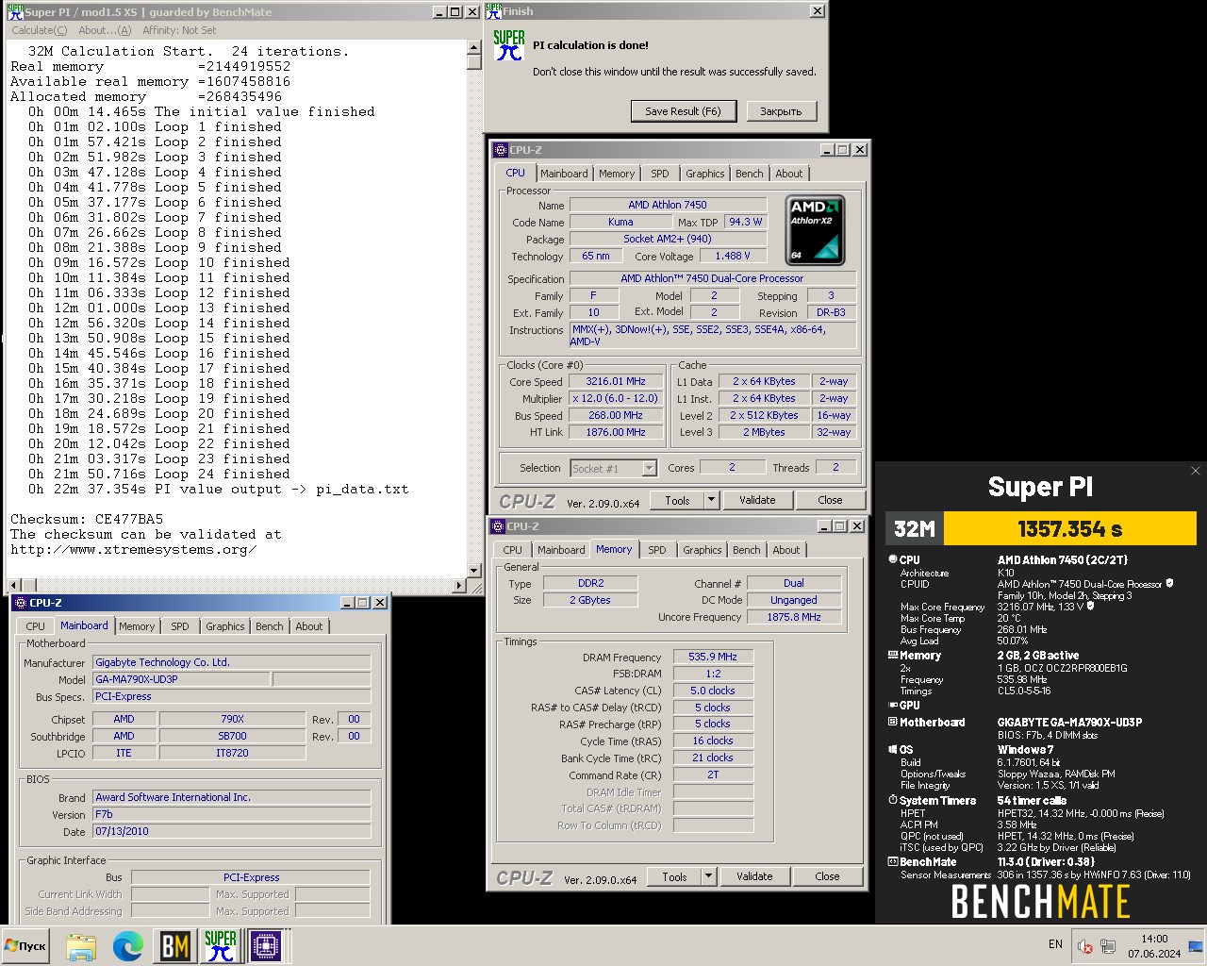Click DRAM Frequency value 535.9 MHz
The width and height of the screenshot is (1207, 966).
point(713,657)
